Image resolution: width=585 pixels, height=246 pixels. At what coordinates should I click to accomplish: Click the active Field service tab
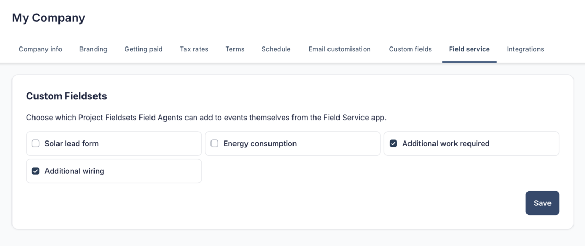(x=469, y=49)
